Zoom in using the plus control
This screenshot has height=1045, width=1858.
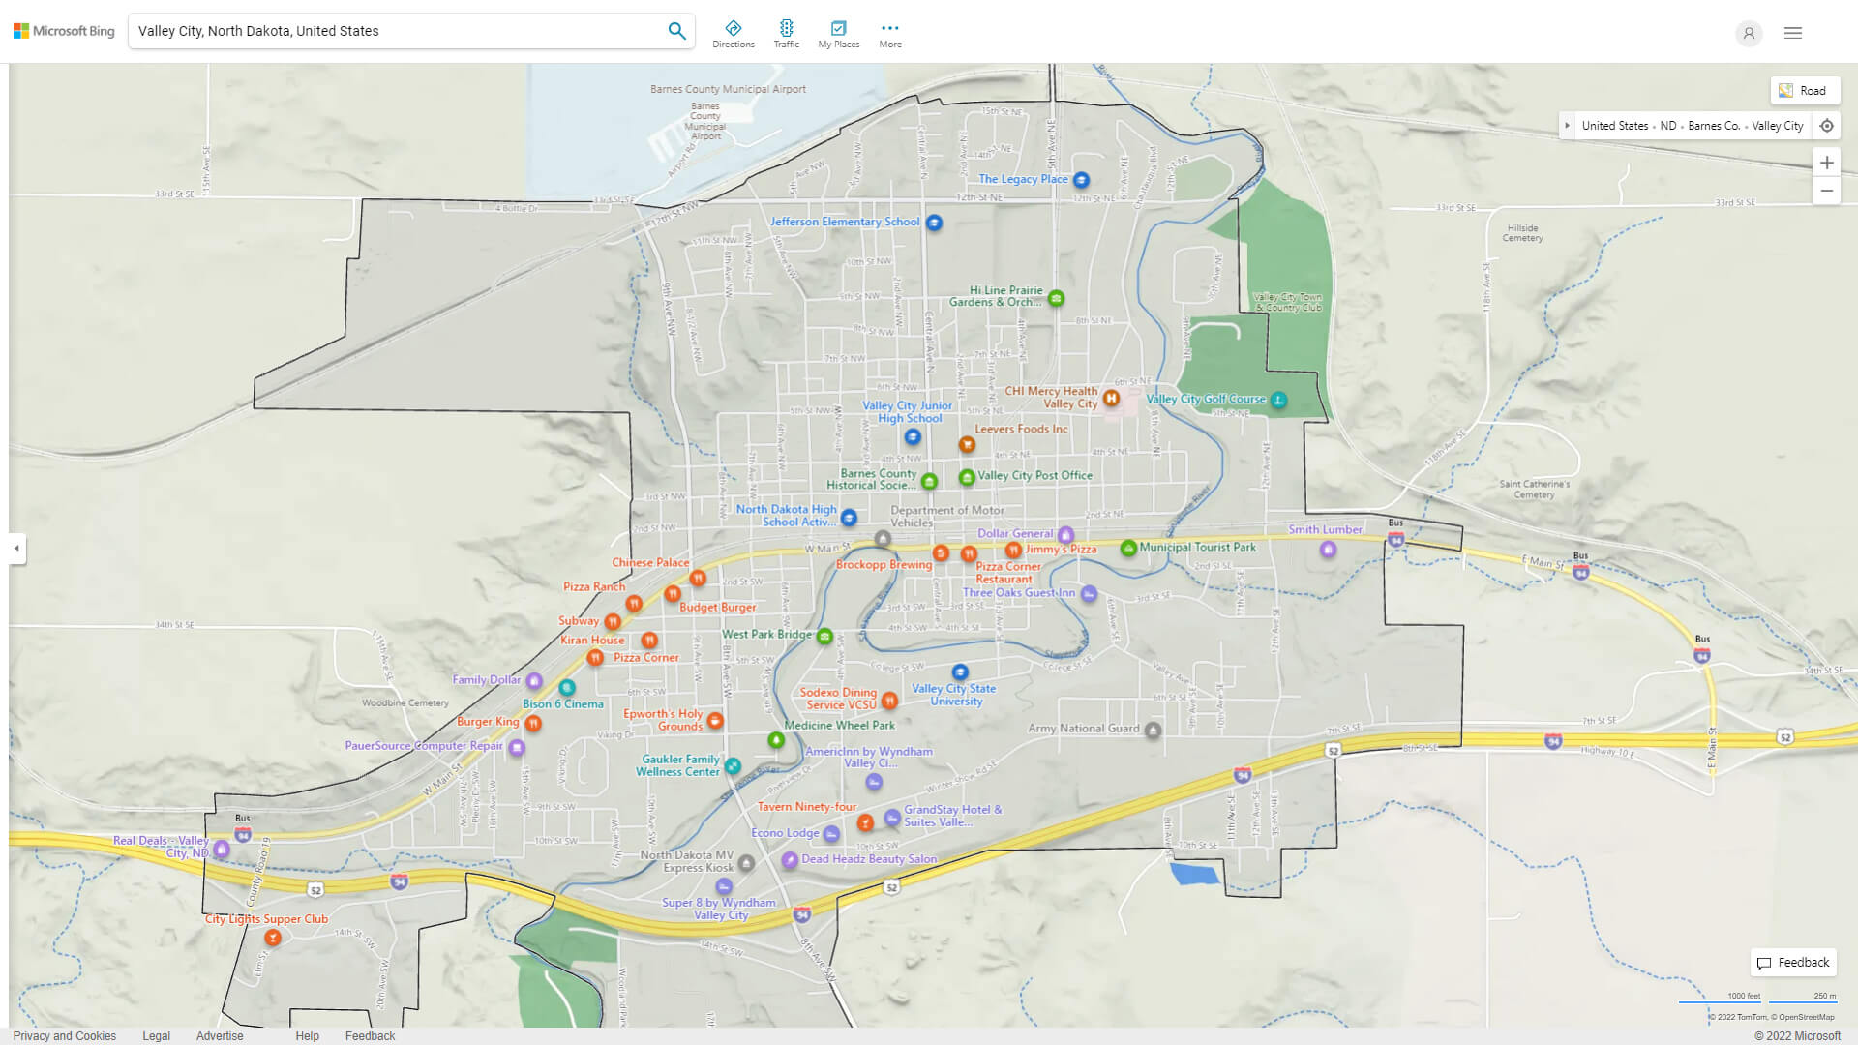pyautogui.click(x=1827, y=163)
